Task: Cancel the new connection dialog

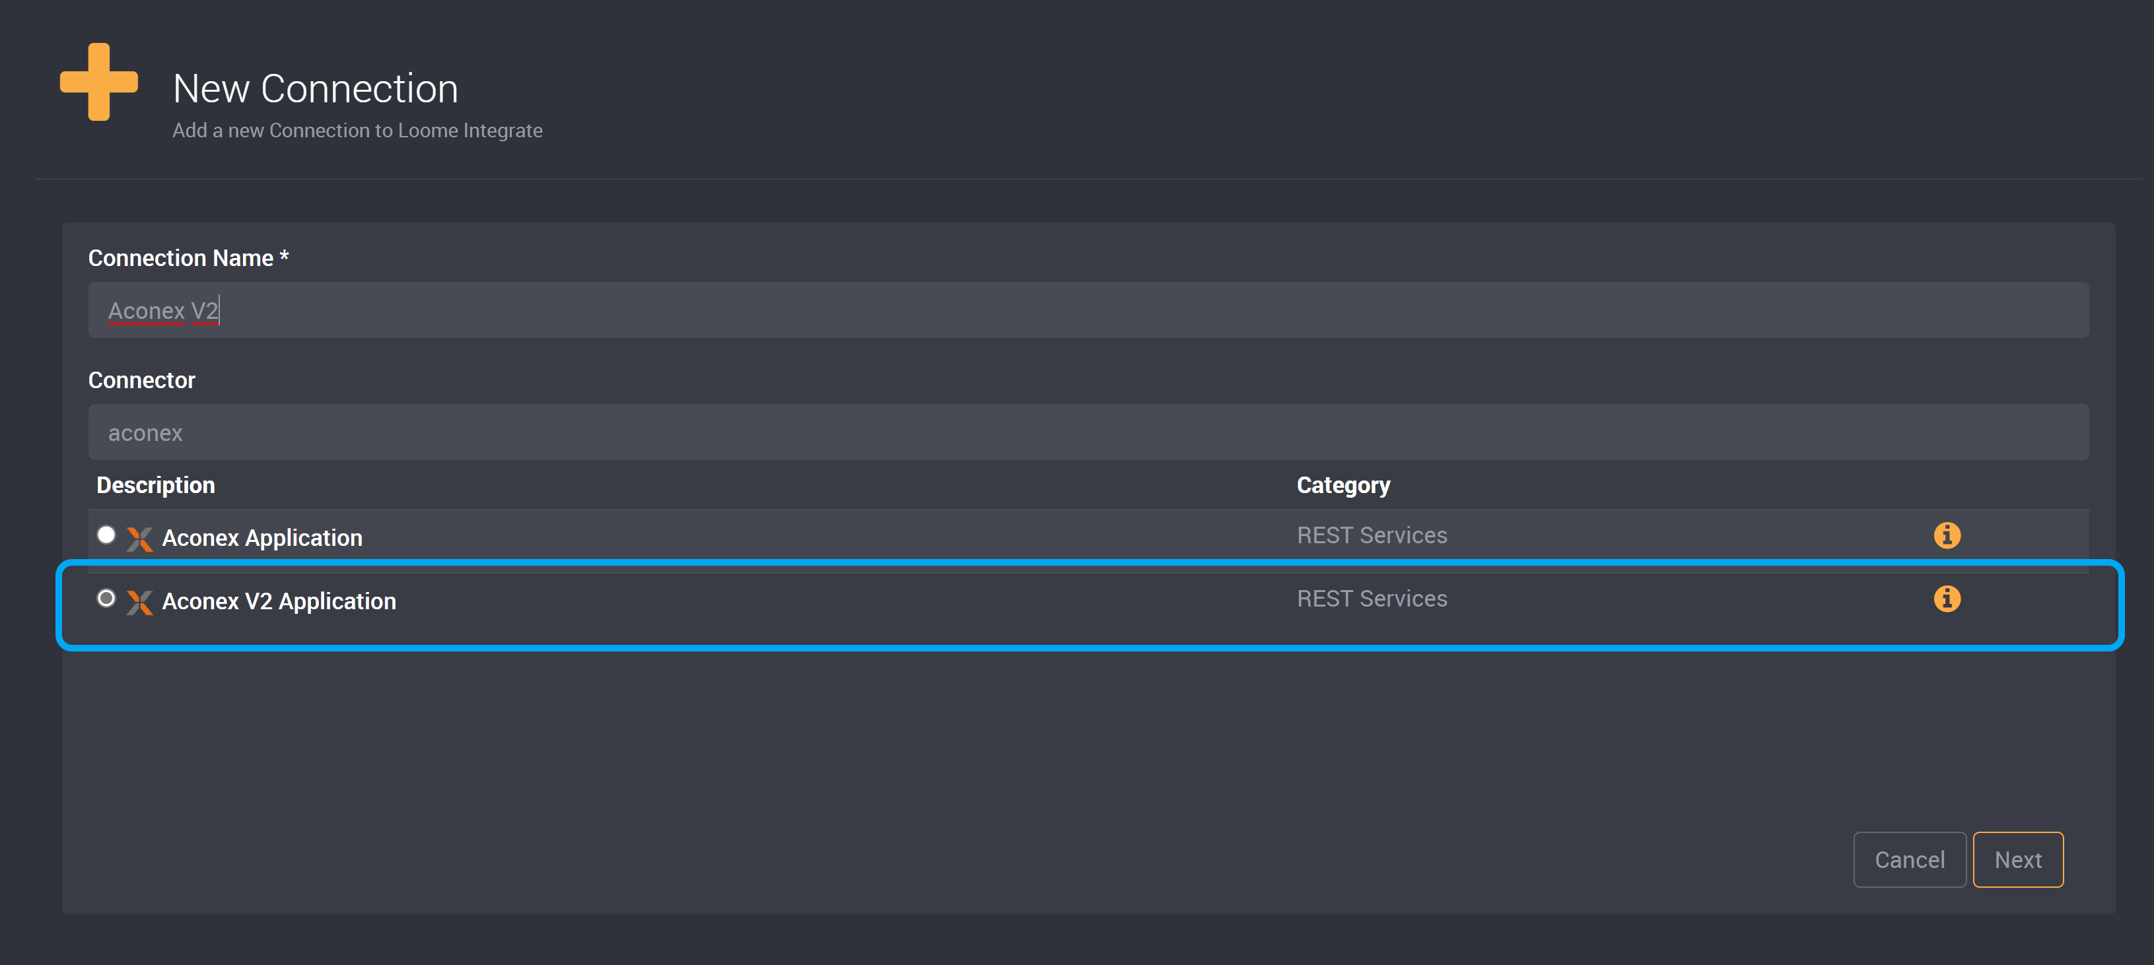Action: 1909,860
